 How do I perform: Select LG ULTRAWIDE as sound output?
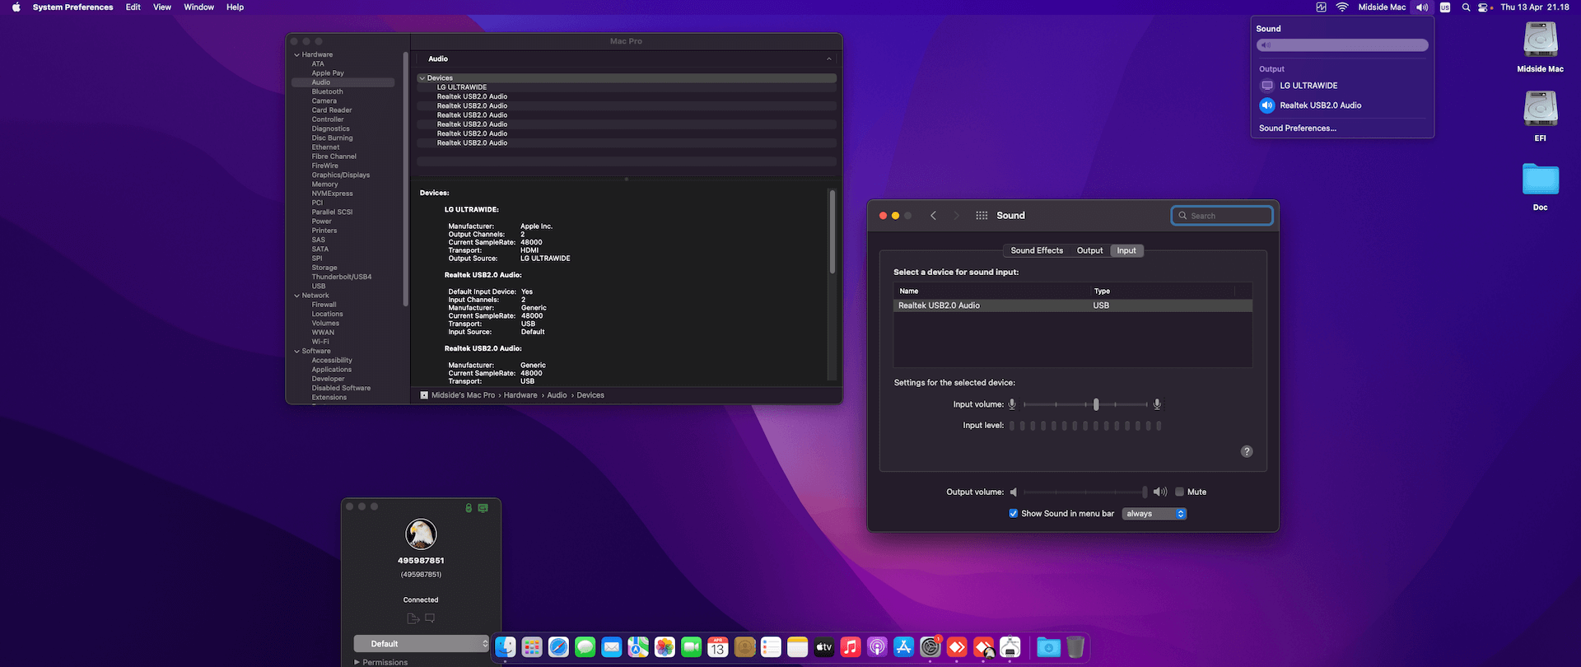[x=1308, y=86]
